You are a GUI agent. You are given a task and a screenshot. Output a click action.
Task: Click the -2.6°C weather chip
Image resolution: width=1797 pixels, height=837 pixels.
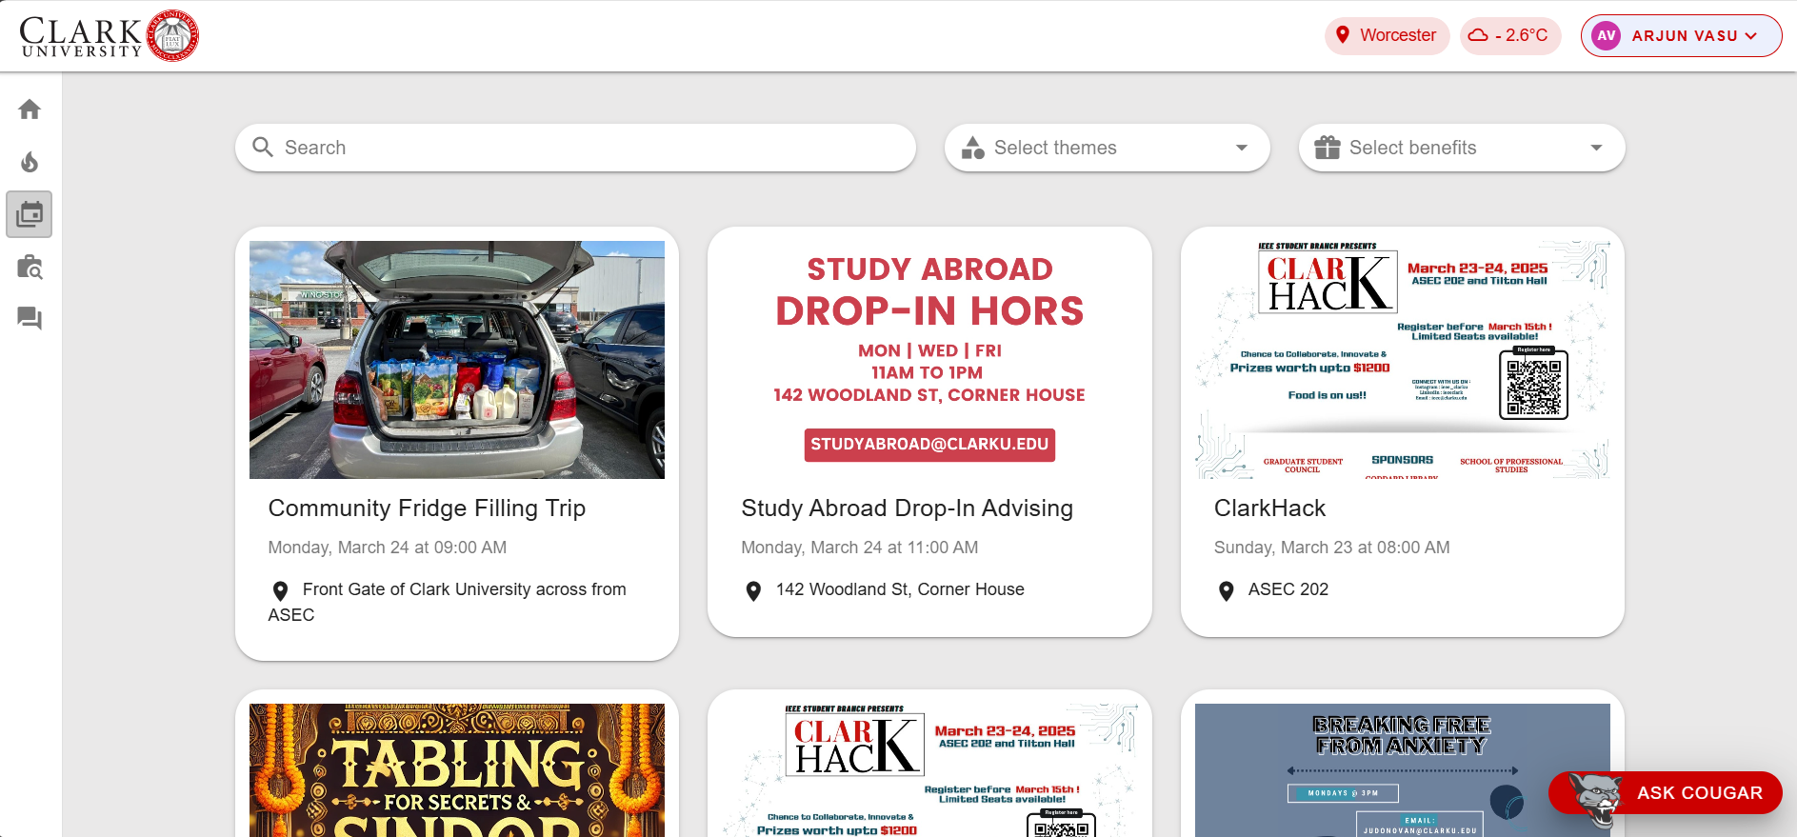(x=1510, y=36)
